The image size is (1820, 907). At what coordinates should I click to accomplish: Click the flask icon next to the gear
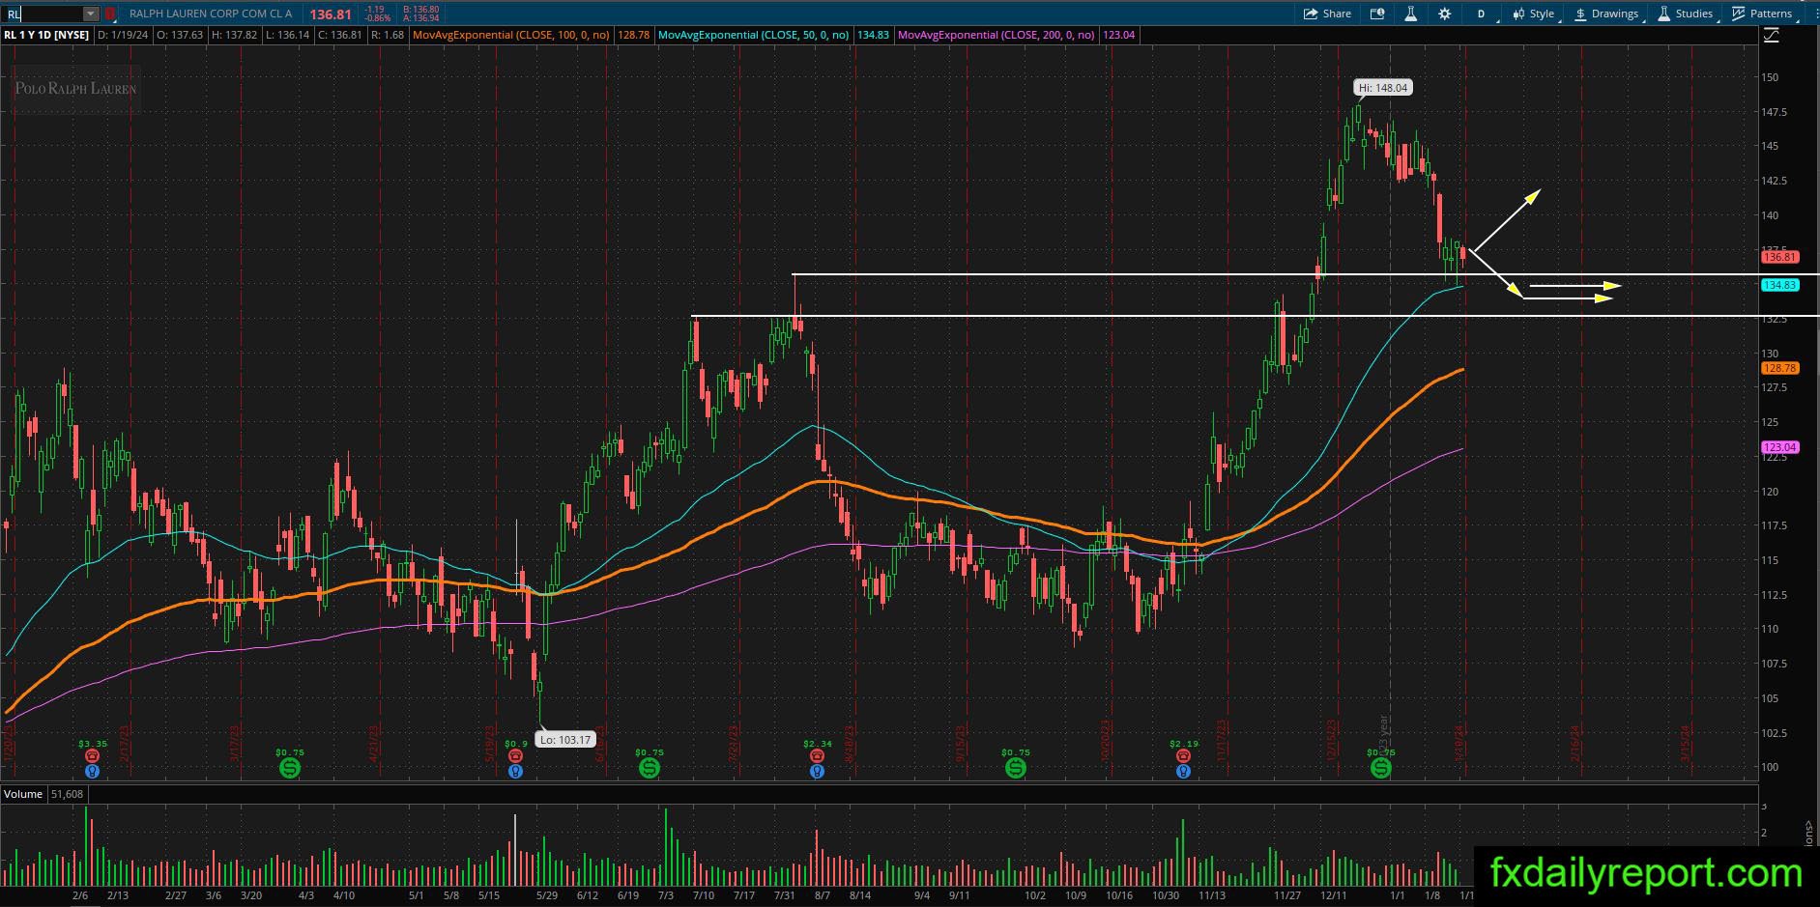1411,14
